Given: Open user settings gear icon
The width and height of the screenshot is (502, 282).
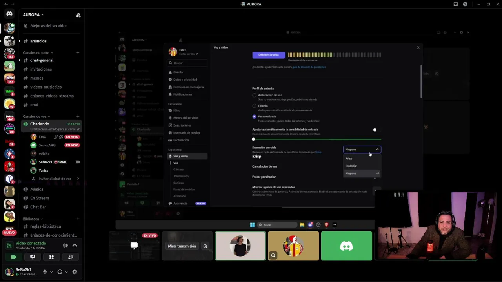Looking at the screenshot, I should click(x=75, y=272).
